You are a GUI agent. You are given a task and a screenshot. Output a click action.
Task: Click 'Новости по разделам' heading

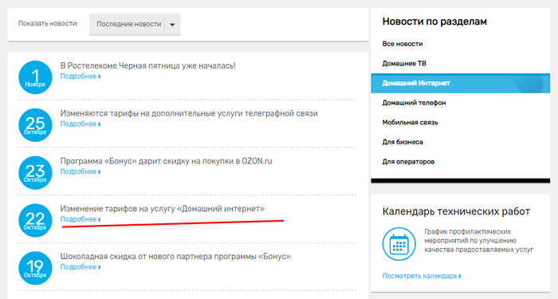434,22
